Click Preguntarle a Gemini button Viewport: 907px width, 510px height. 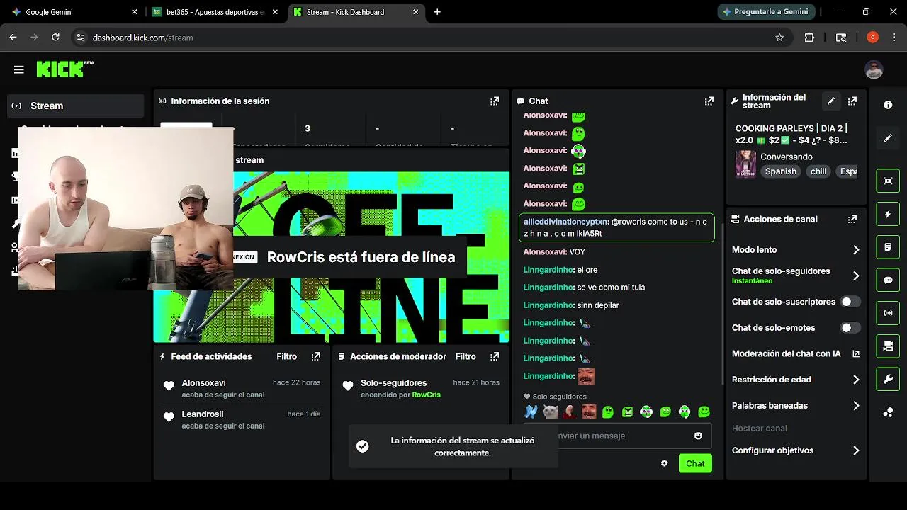coord(766,12)
